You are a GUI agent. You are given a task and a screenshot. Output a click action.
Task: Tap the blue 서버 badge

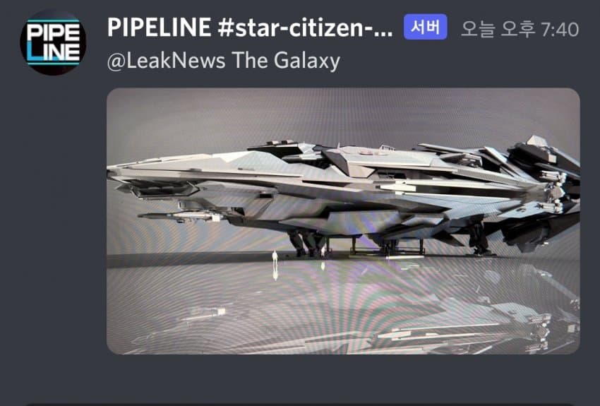pos(425,27)
